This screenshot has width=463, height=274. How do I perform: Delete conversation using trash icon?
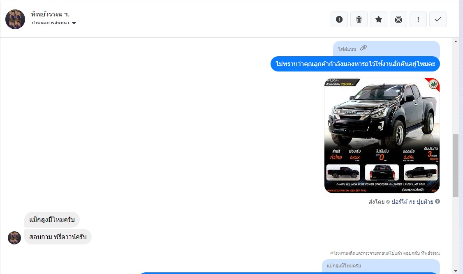[x=359, y=19]
